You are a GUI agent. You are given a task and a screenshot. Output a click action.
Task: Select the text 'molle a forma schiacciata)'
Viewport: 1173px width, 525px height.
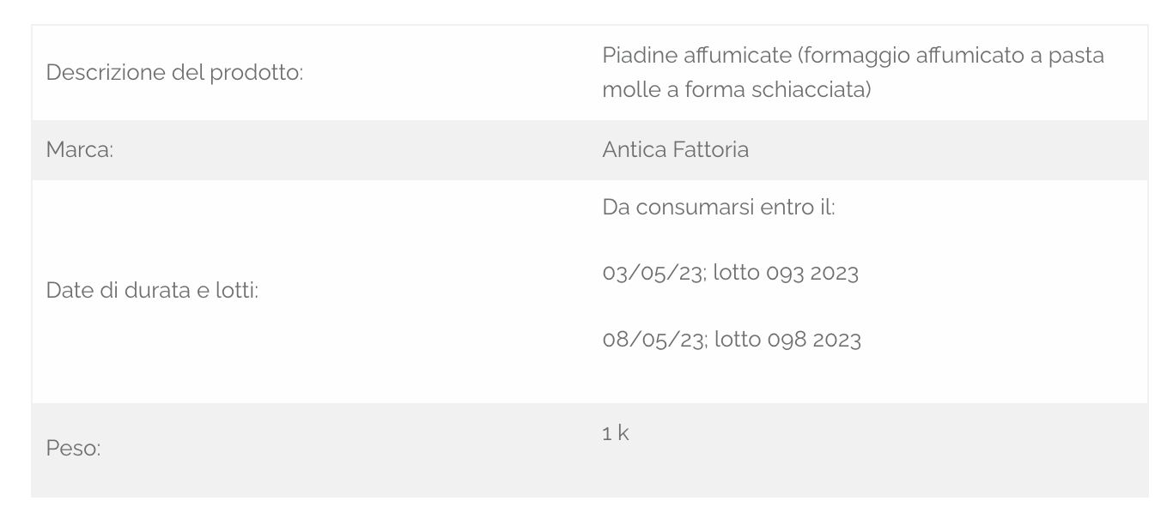738,89
